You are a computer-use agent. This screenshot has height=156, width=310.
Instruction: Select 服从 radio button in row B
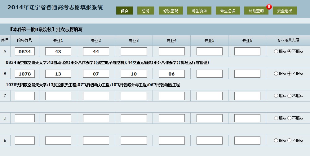(x=276, y=74)
